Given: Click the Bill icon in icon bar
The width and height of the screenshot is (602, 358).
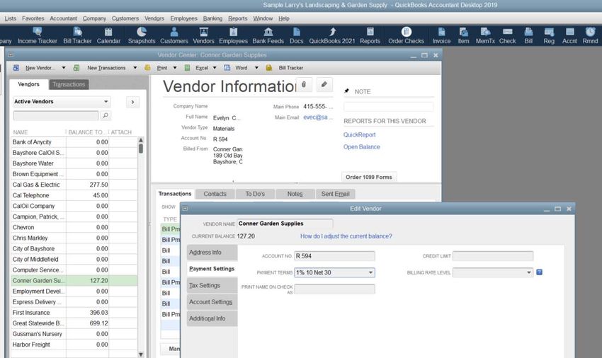Looking at the screenshot, I should 528,35.
